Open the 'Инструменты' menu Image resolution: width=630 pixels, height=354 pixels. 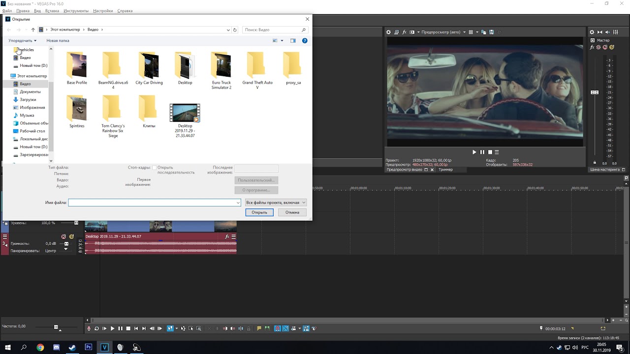click(x=76, y=11)
